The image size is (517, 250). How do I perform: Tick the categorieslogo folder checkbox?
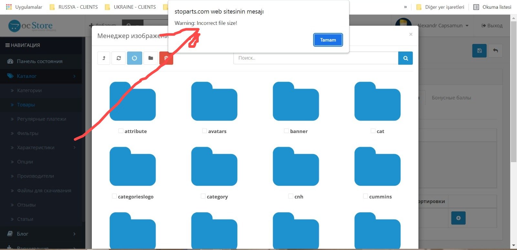coord(114,196)
